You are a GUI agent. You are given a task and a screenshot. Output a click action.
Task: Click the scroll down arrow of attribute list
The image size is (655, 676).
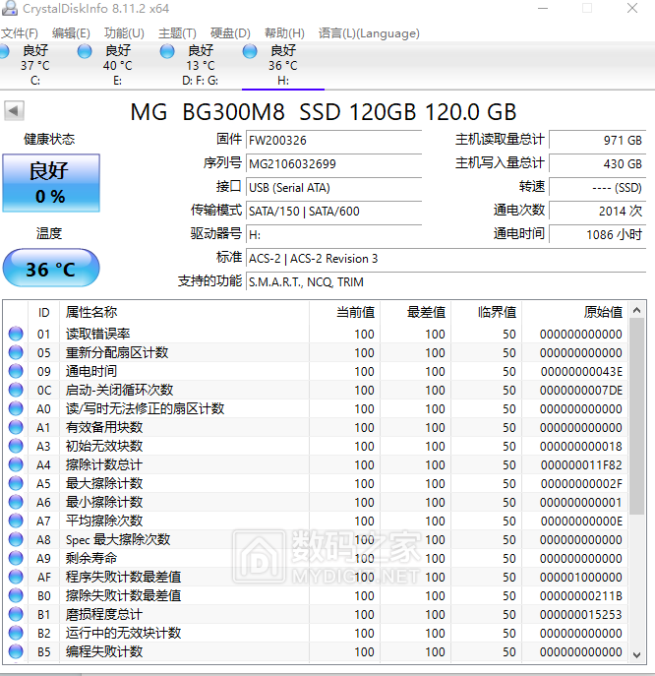point(637,655)
